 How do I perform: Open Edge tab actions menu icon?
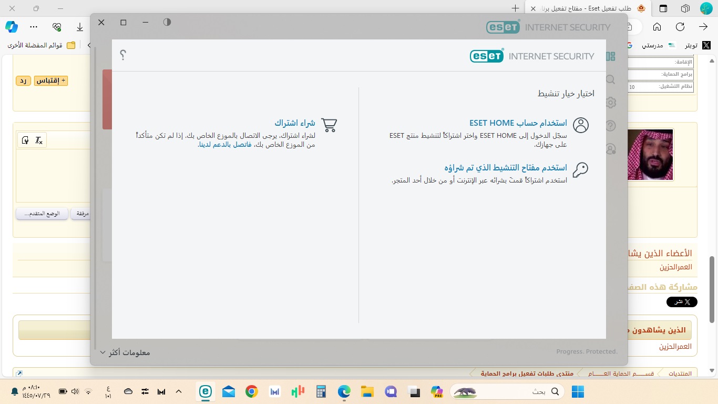coord(663,8)
